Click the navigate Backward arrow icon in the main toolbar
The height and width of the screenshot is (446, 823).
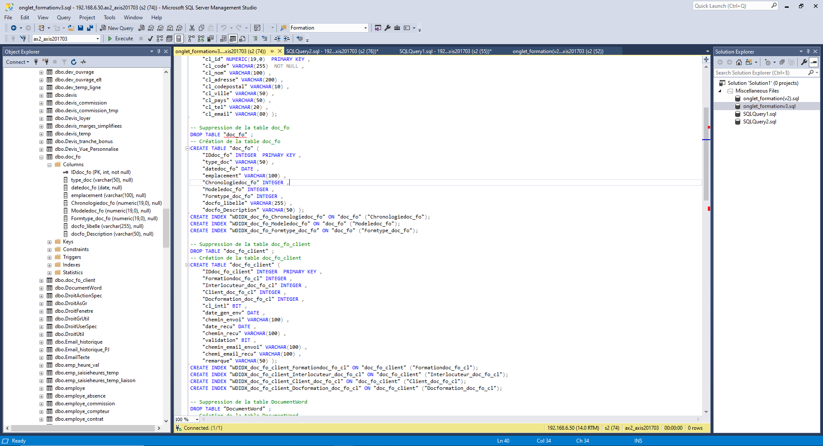14,28
